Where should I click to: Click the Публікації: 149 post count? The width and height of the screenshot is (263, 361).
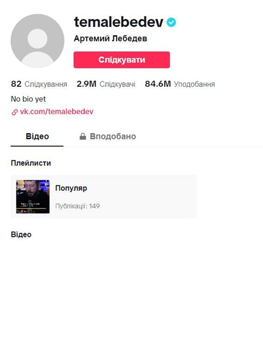click(x=78, y=206)
